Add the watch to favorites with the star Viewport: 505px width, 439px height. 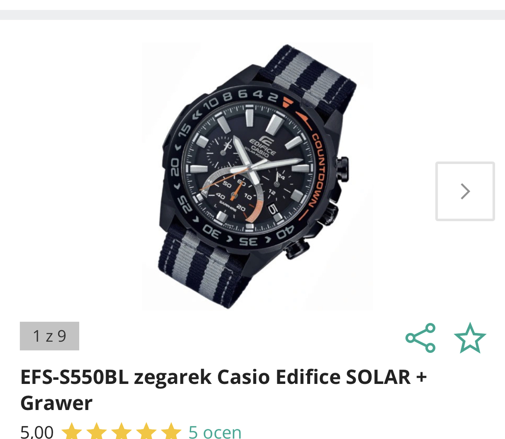470,338
